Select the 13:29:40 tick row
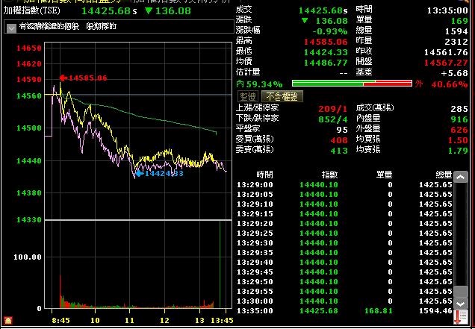 coord(344,262)
